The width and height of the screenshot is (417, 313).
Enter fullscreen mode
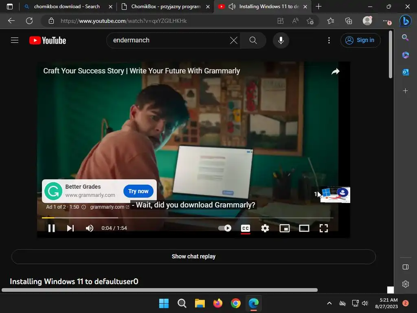coord(324,228)
